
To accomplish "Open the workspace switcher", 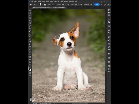I will click(108, 5).
